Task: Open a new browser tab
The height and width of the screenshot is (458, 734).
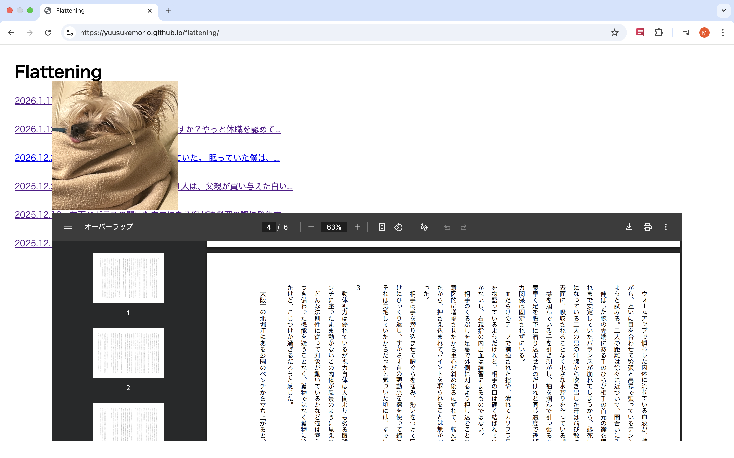Action: click(168, 11)
